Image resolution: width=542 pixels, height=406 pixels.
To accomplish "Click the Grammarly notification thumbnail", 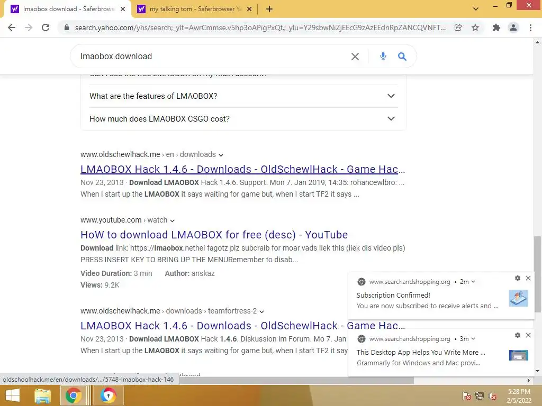I will click(x=519, y=355).
